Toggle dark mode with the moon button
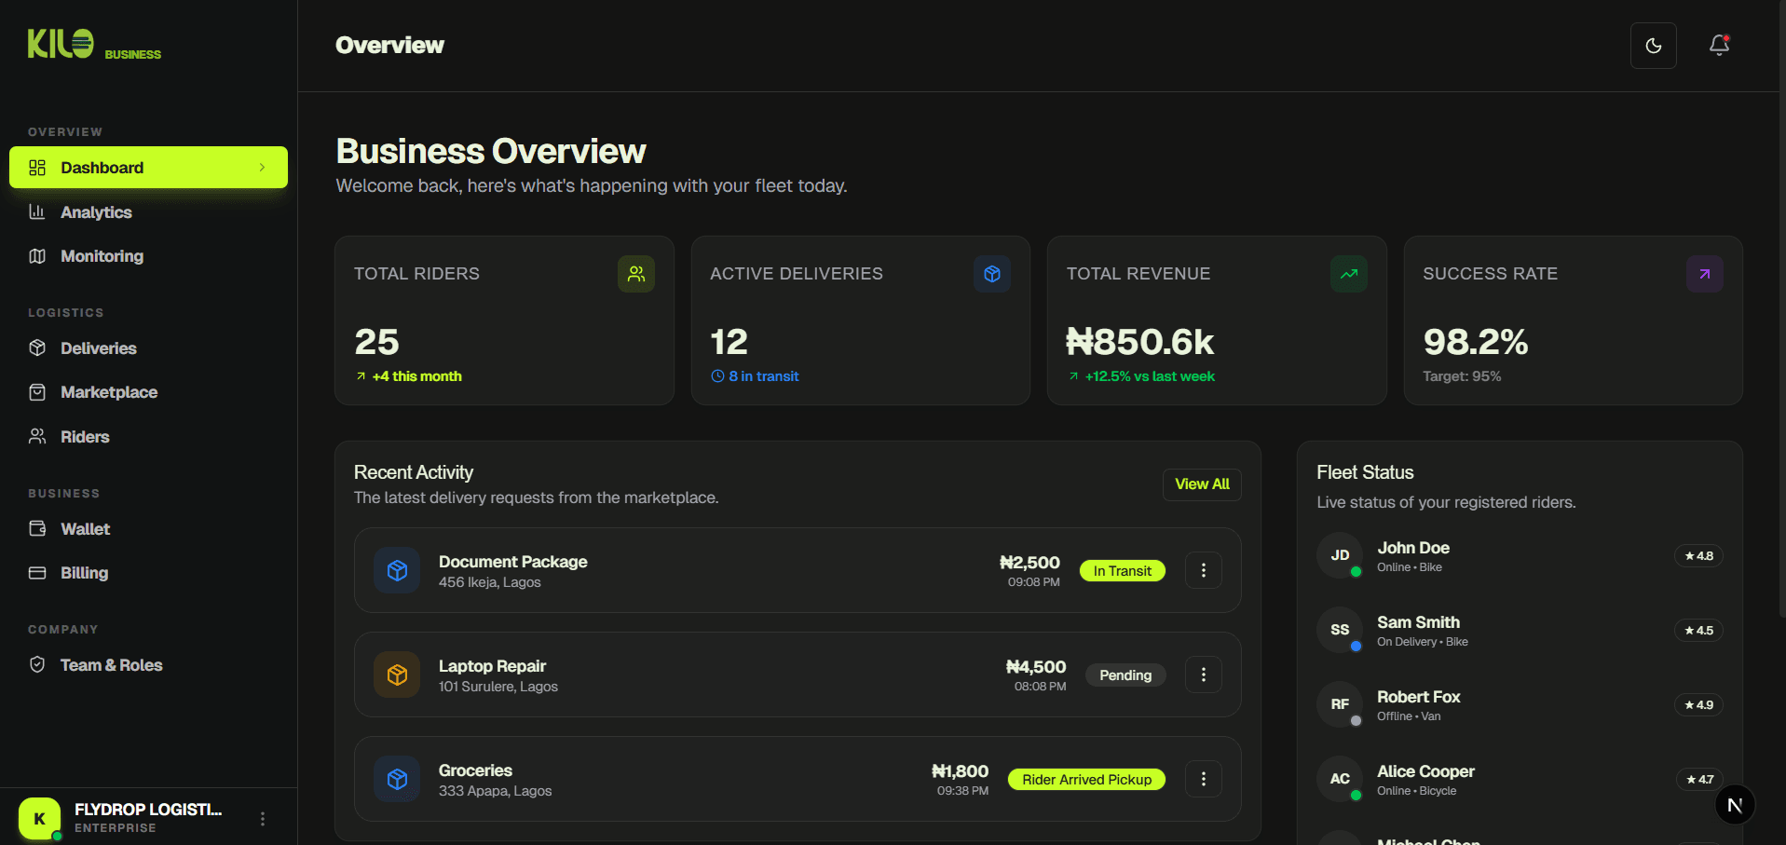The height and width of the screenshot is (845, 1786). pos(1653,45)
